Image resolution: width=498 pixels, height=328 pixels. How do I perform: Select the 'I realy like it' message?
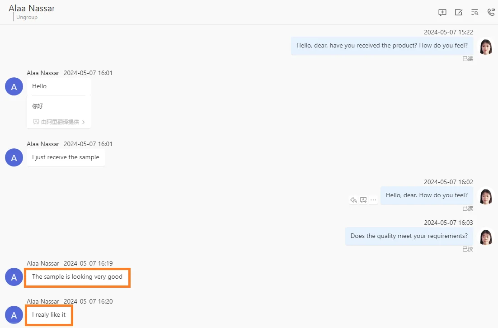point(49,315)
